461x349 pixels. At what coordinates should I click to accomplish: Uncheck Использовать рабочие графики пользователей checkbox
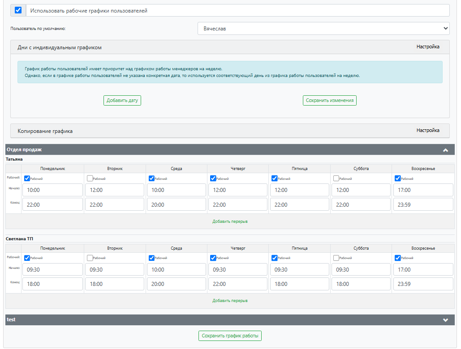(x=18, y=10)
